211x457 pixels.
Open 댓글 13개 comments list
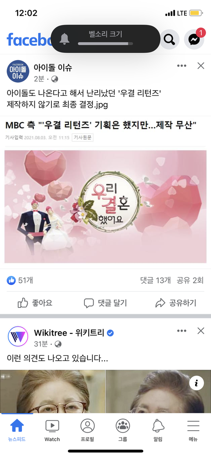155,280
